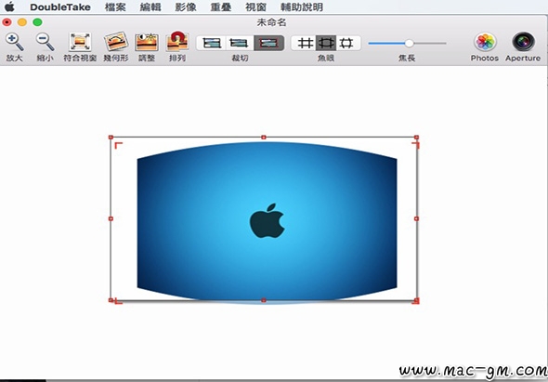Image resolution: width=548 pixels, height=382 pixels.
Task: Click the 縮小 zoom-out magnifier icon
Action: point(46,42)
